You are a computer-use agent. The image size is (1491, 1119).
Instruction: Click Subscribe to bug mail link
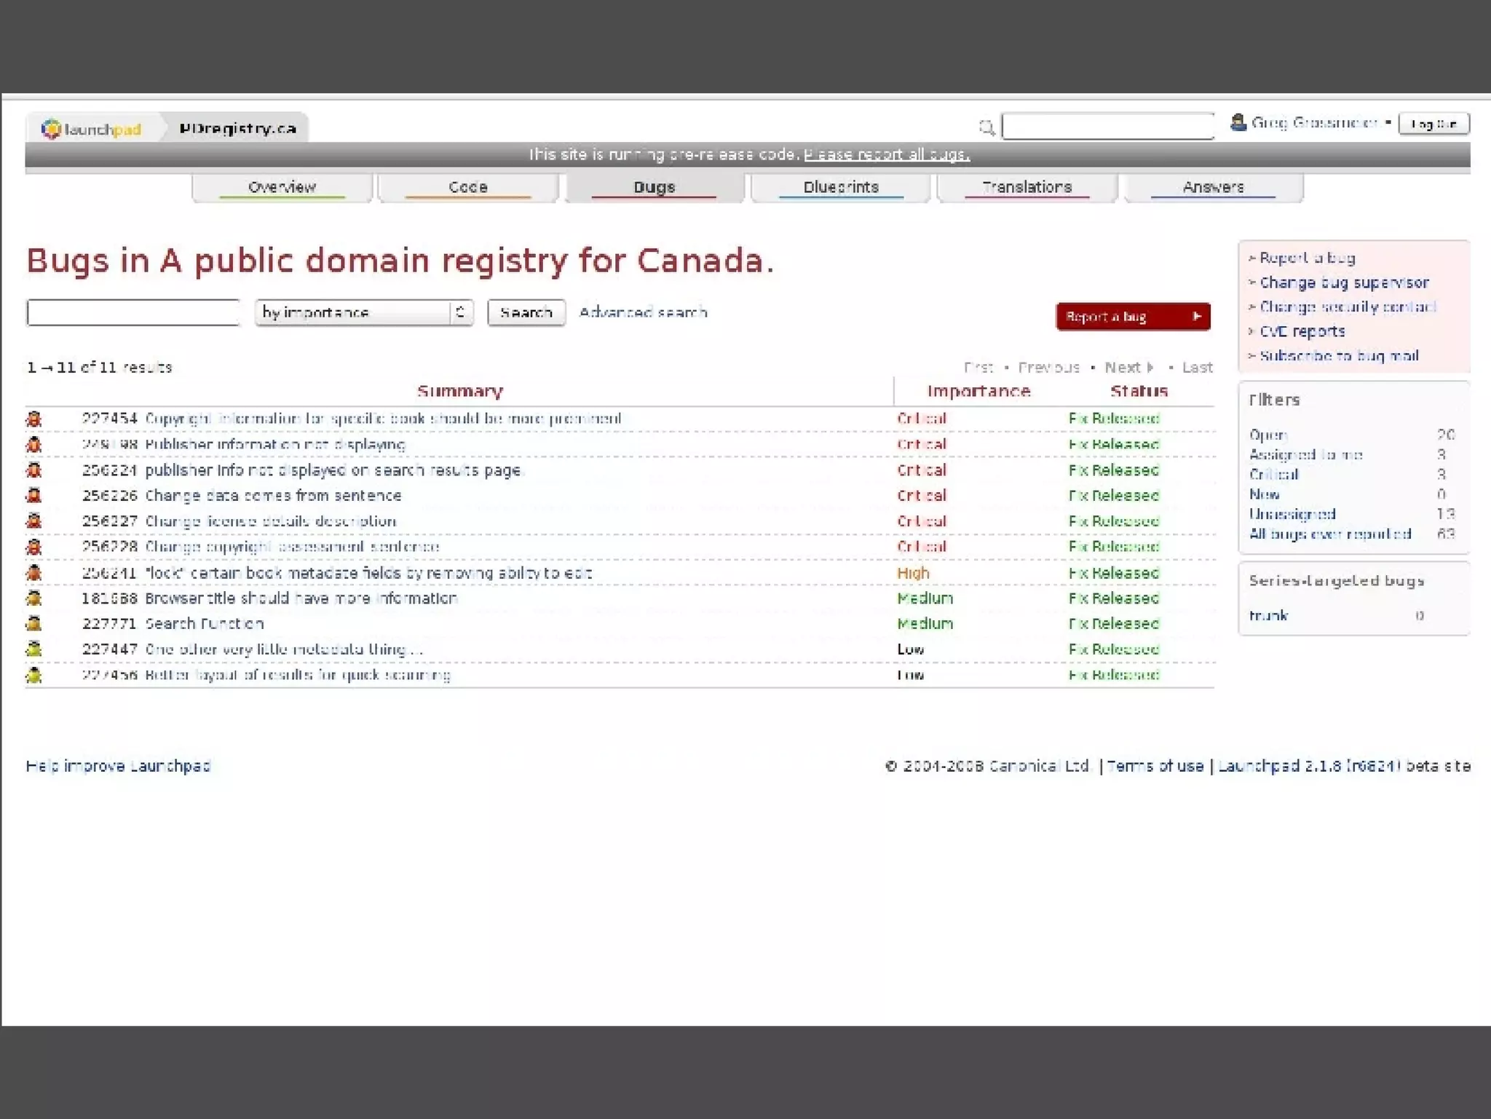pos(1338,356)
